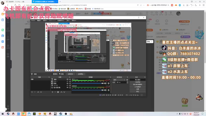Open properties gear in OBS source toolbar
Image resolution: width=206 pixels, height=116 pixels.
(55, 74)
